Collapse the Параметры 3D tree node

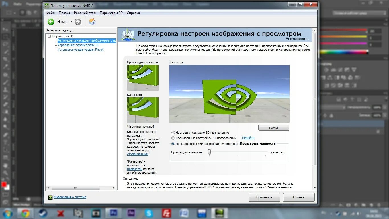pos(50,36)
